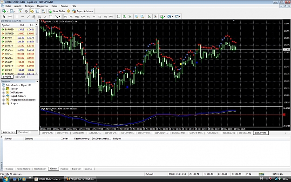Zoom out on the chart
Screen dimensions: 291x182
(x=142, y=16)
